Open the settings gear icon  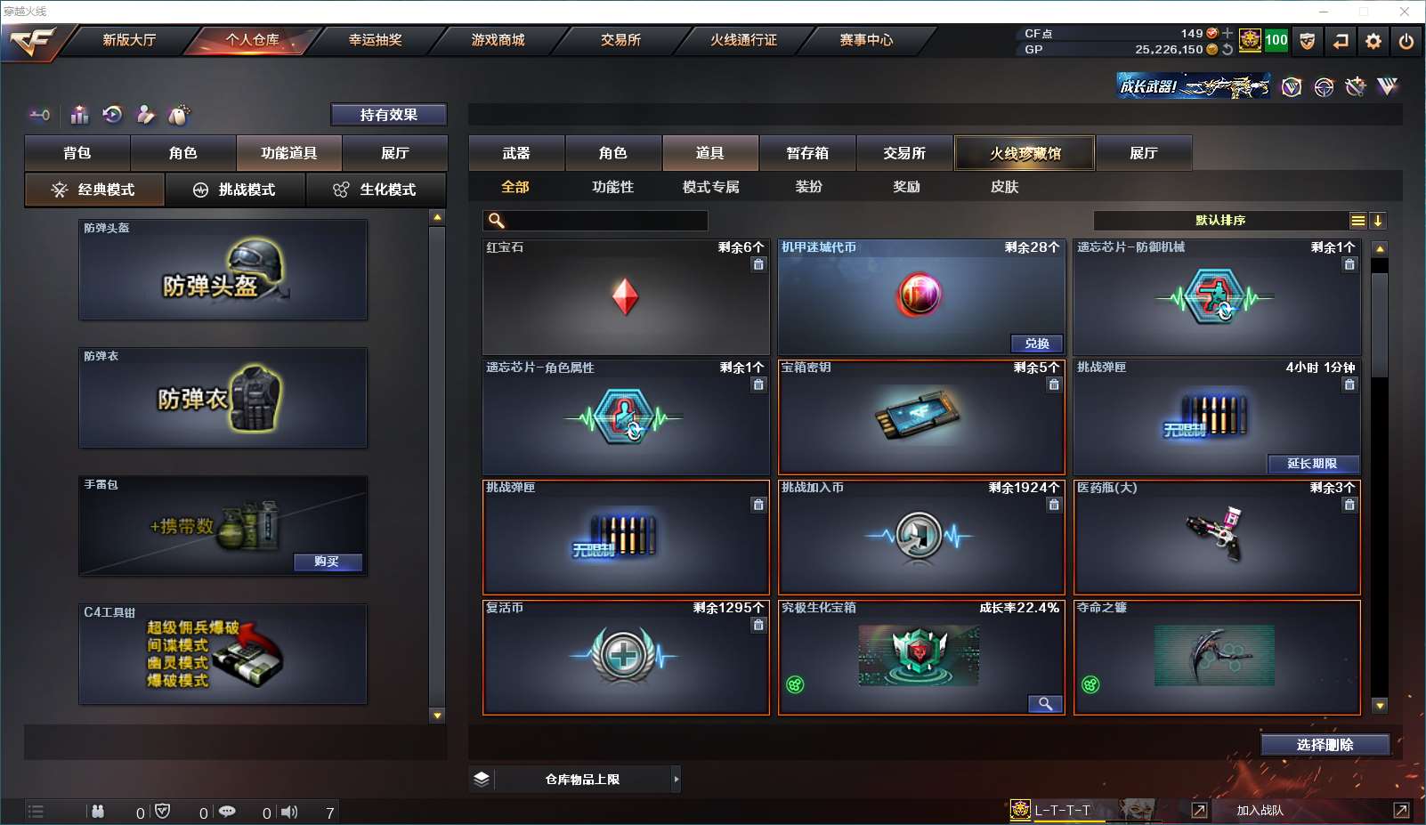[1373, 41]
